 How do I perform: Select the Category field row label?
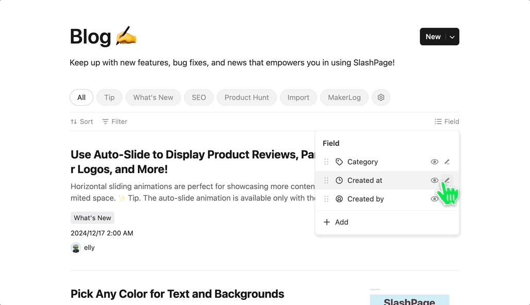tap(362, 162)
